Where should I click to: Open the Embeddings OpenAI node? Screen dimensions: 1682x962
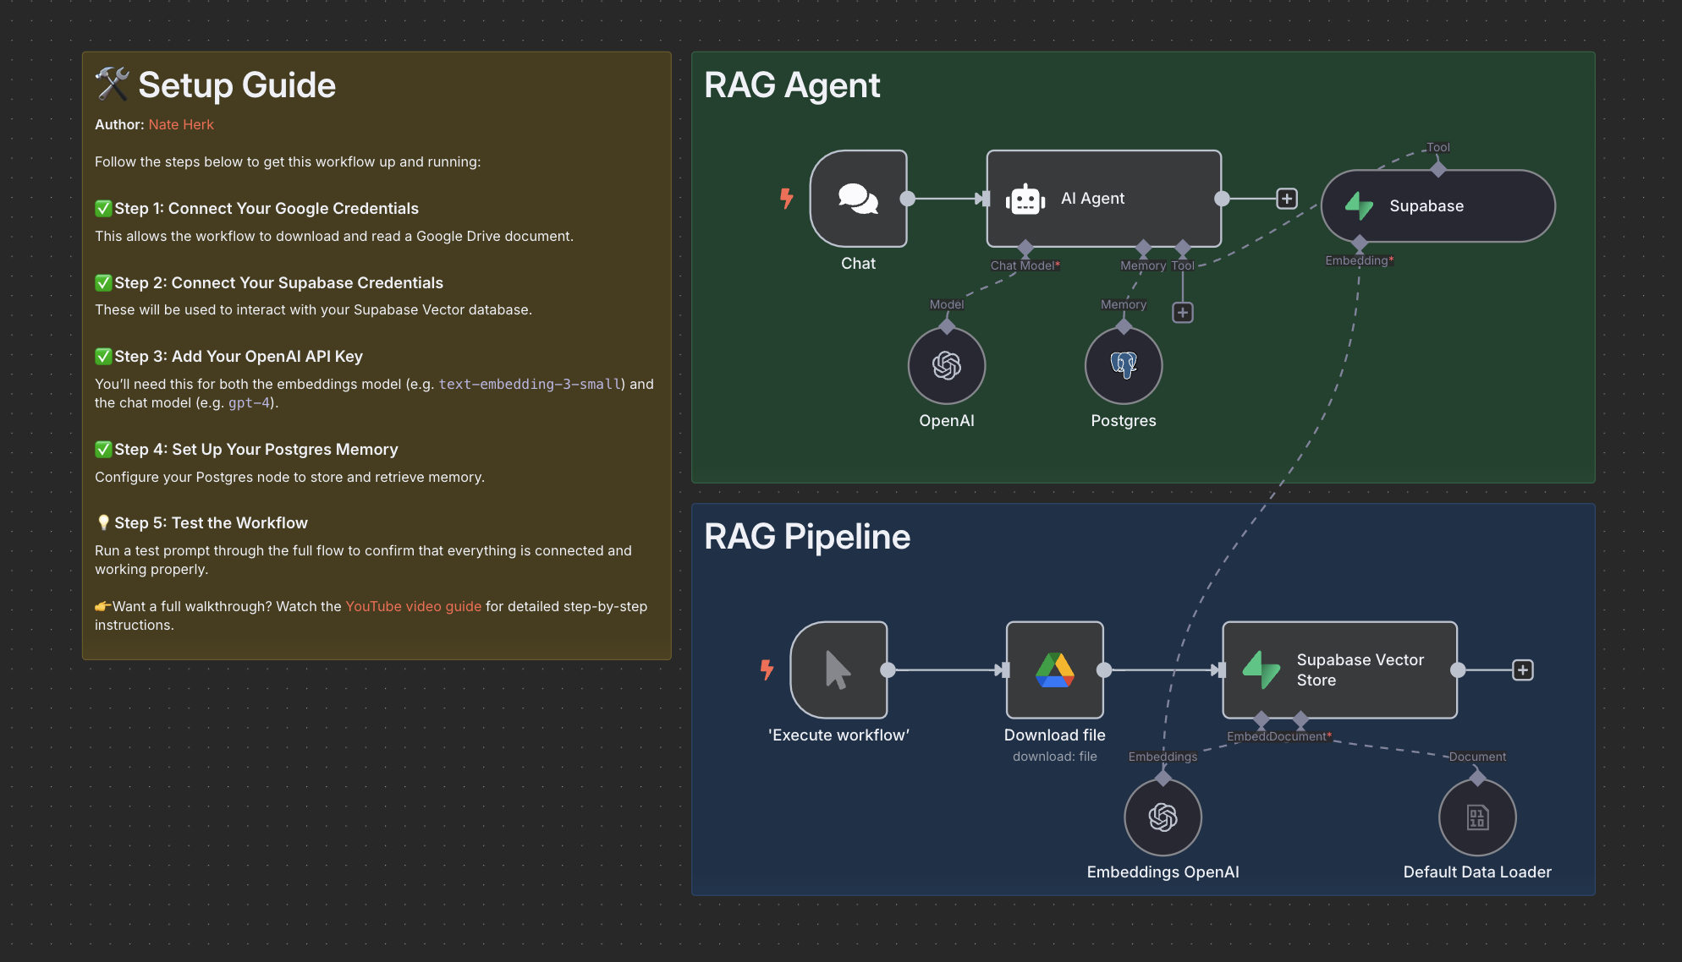[x=1162, y=817]
